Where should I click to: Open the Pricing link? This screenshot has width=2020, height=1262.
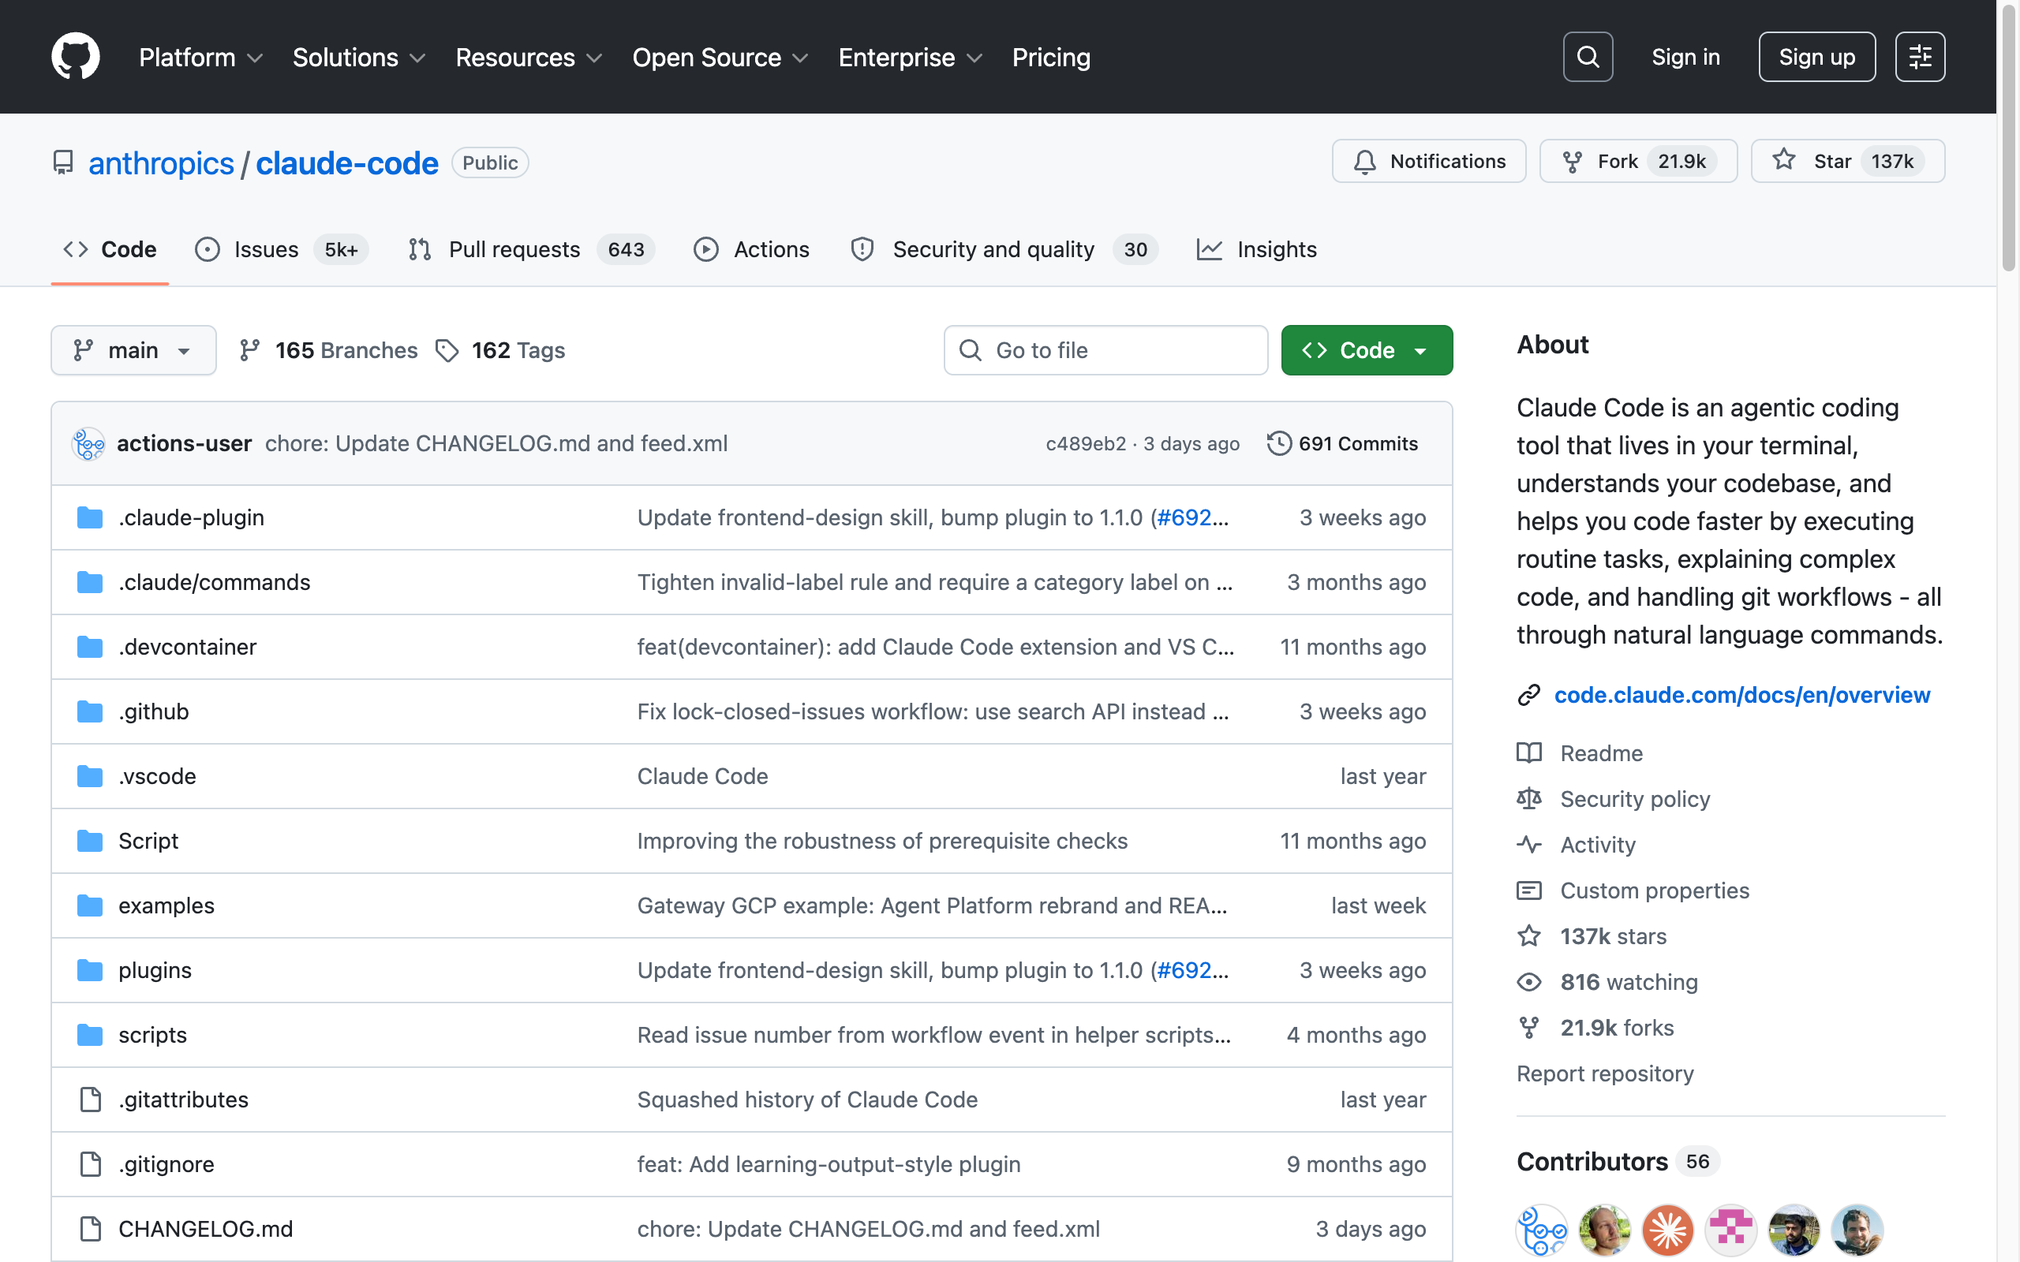point(1051,58)
